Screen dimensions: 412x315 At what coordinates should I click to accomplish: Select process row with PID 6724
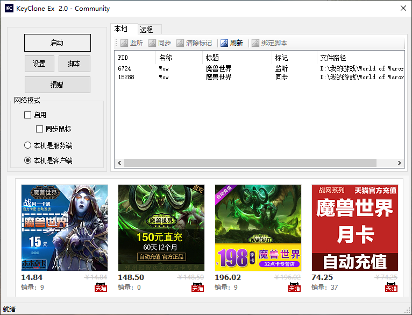click(x=260, y=68)
